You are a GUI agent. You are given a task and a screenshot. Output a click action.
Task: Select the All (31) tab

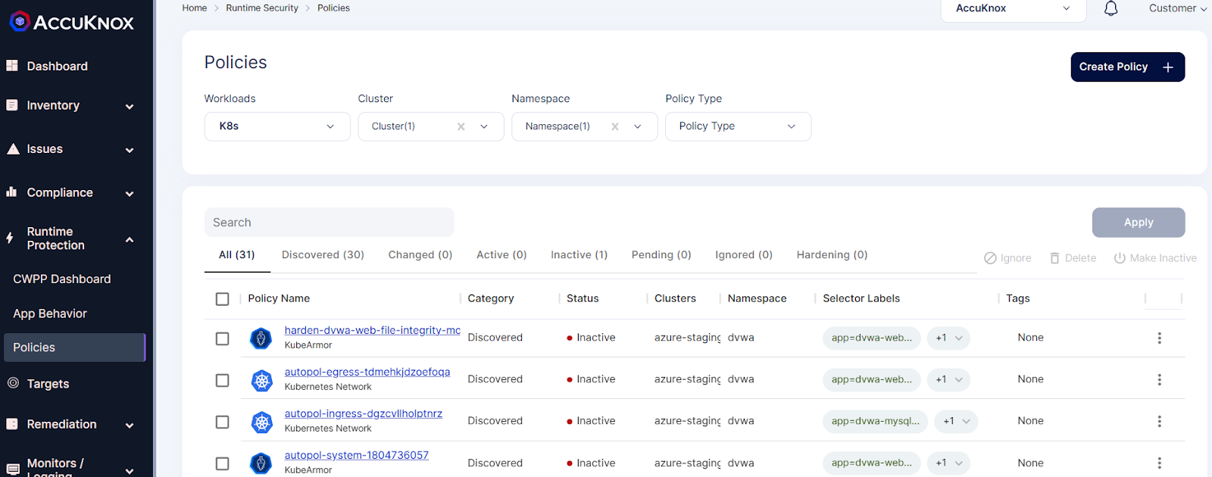[x=237, y=255]
